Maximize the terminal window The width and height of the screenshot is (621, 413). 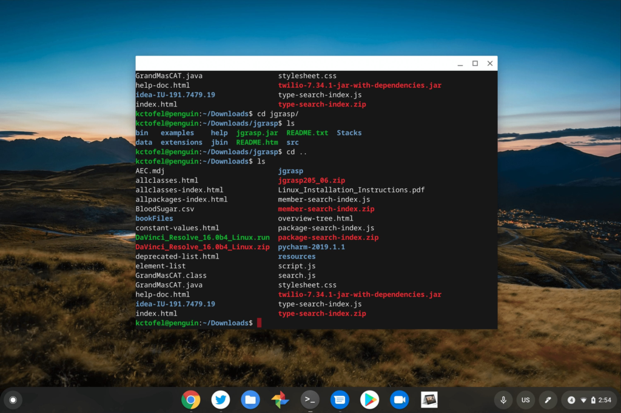pos(475,64)
